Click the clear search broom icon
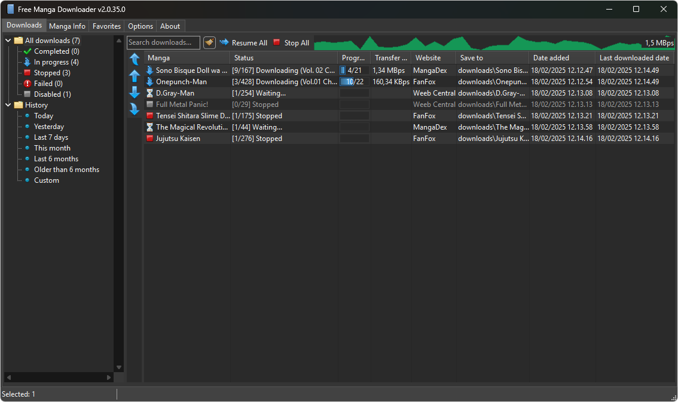 209,42
